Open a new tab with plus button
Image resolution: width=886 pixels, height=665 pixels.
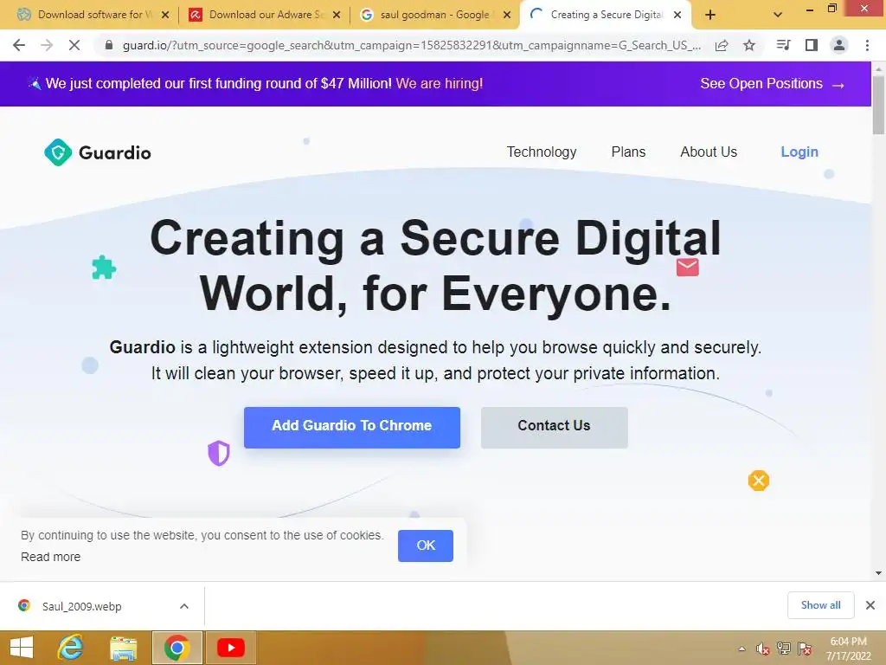(710, 16)
